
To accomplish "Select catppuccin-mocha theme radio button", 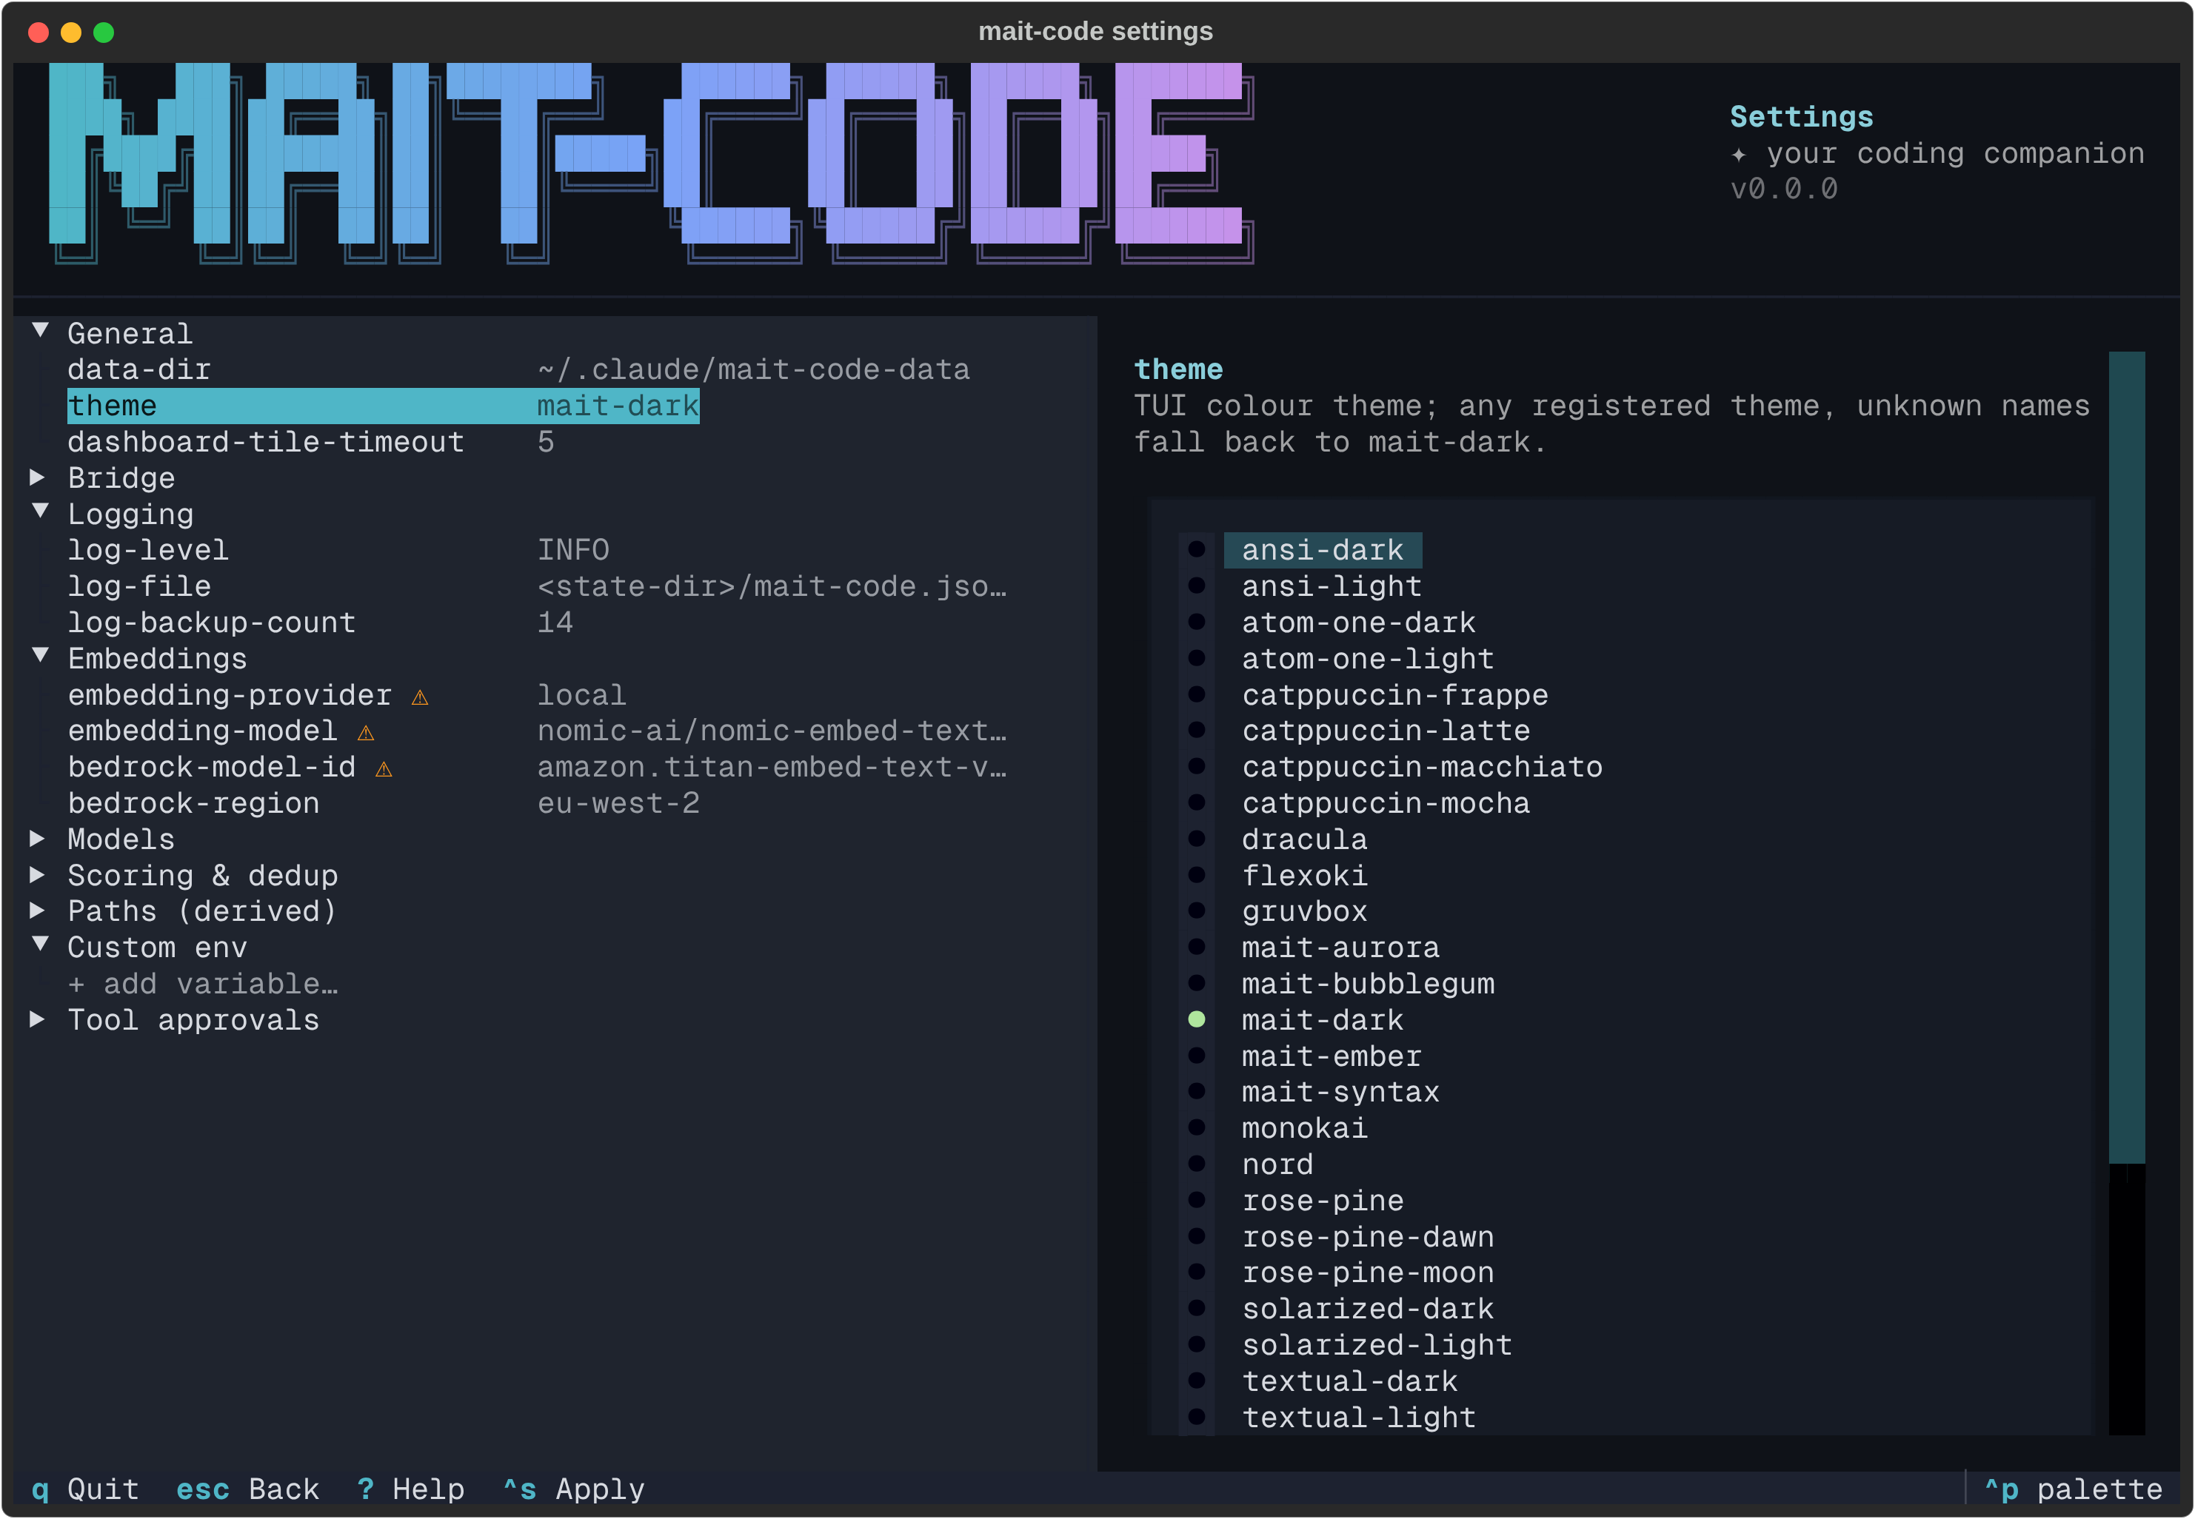I will pos(1197,802).
